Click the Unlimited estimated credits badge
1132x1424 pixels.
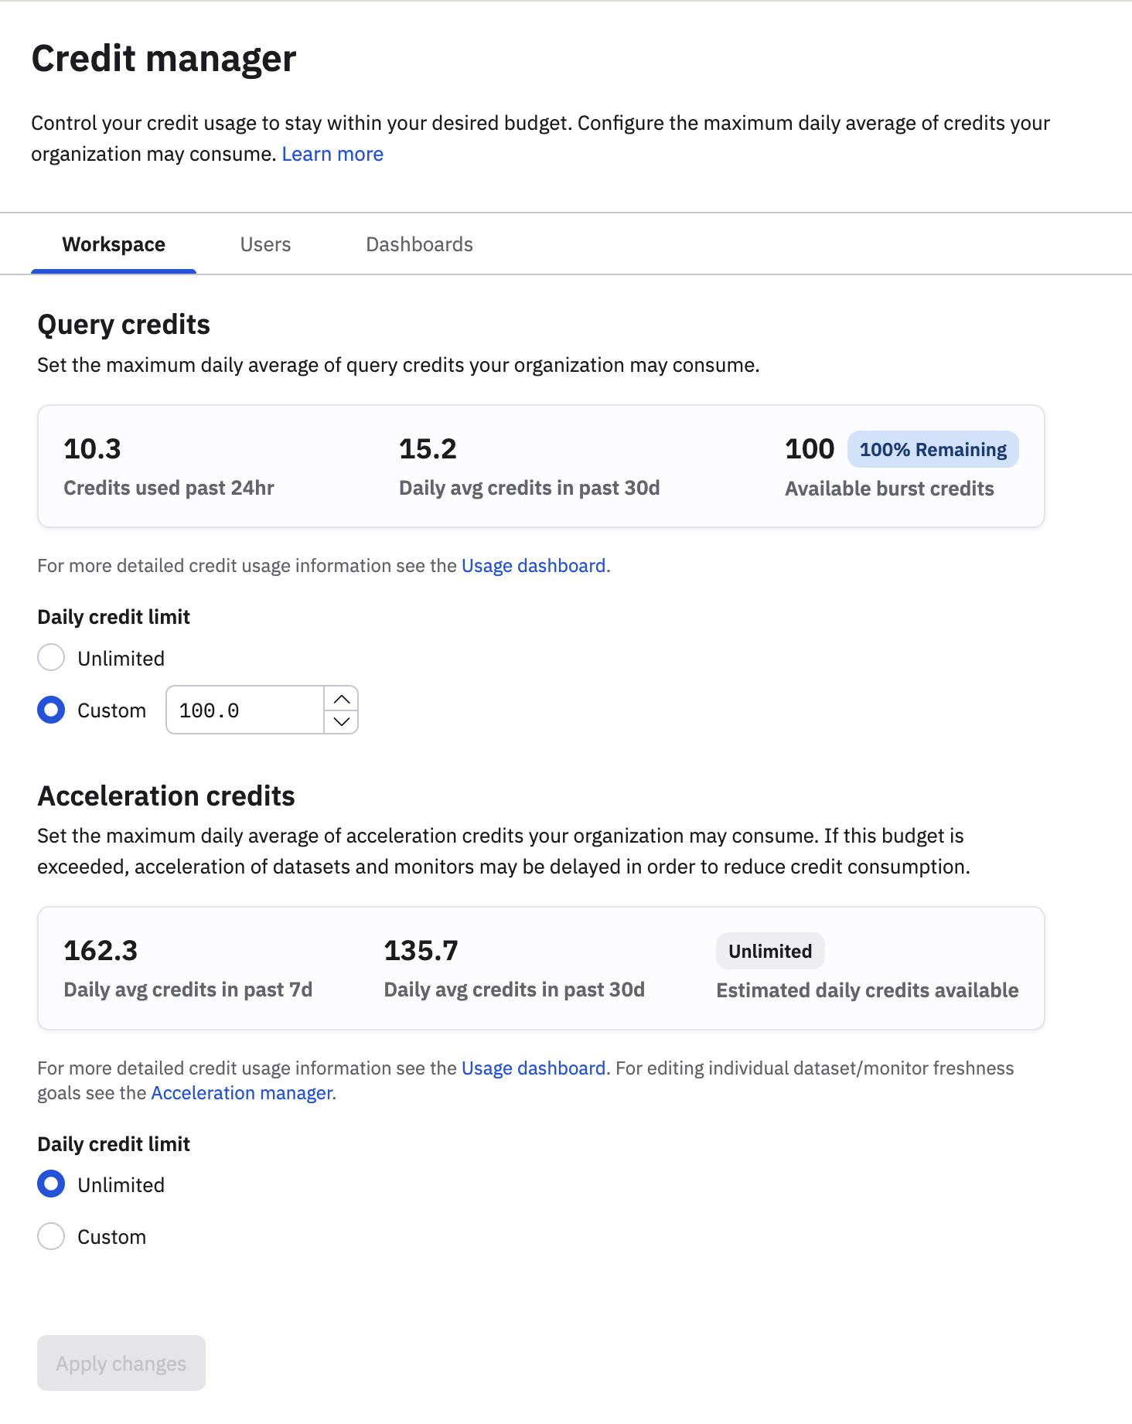[x=770, y=951]
